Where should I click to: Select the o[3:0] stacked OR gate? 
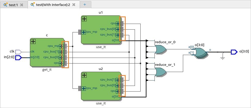(x=201, y=53)
